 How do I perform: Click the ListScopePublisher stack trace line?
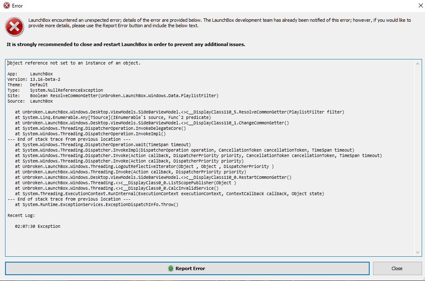pyautogui.click(x=125, y=183)
